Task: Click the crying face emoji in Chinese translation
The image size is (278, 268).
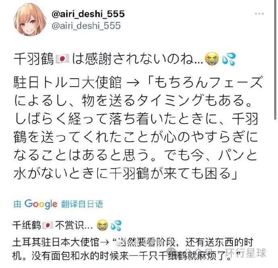Action: click(x=102, y=225)
